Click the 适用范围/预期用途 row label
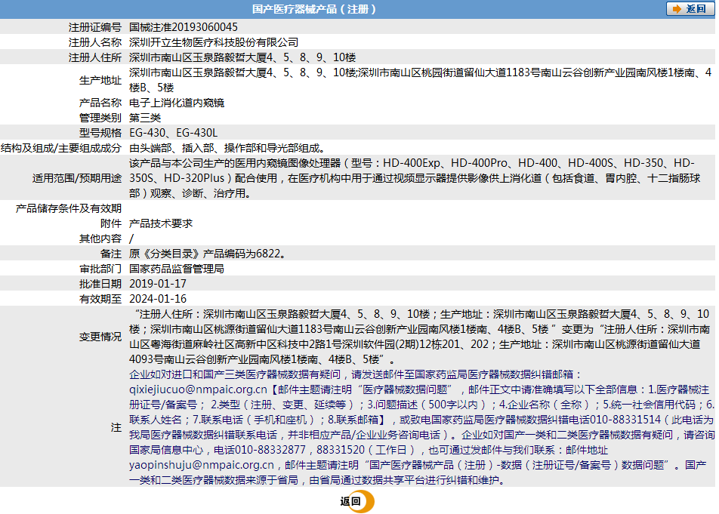The height and width of the screenshot is (514, 719). 77,178
